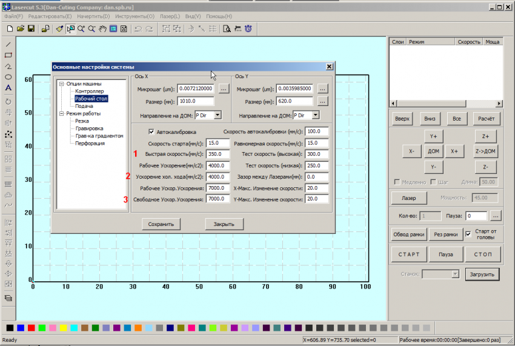Pick the red color swatch in palette
Viewport: 515px width, 346px height.
click(31, 328)
